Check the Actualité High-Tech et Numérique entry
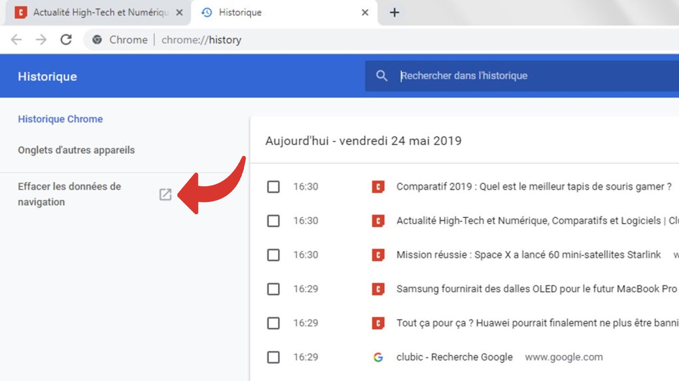This screenshot has width=679, height=381. [x=273, y=221]
